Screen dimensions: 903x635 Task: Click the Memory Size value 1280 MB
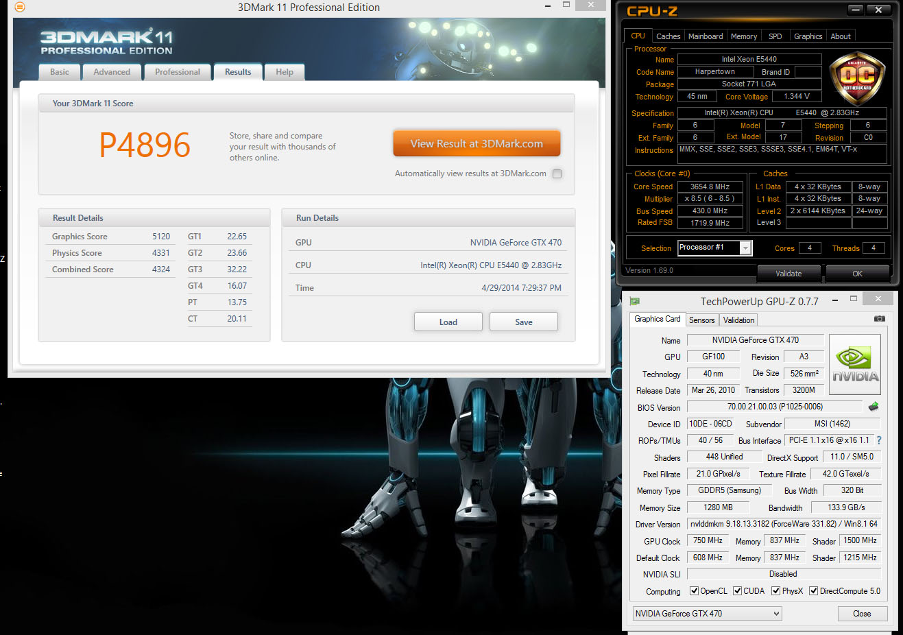click(718, 507)
